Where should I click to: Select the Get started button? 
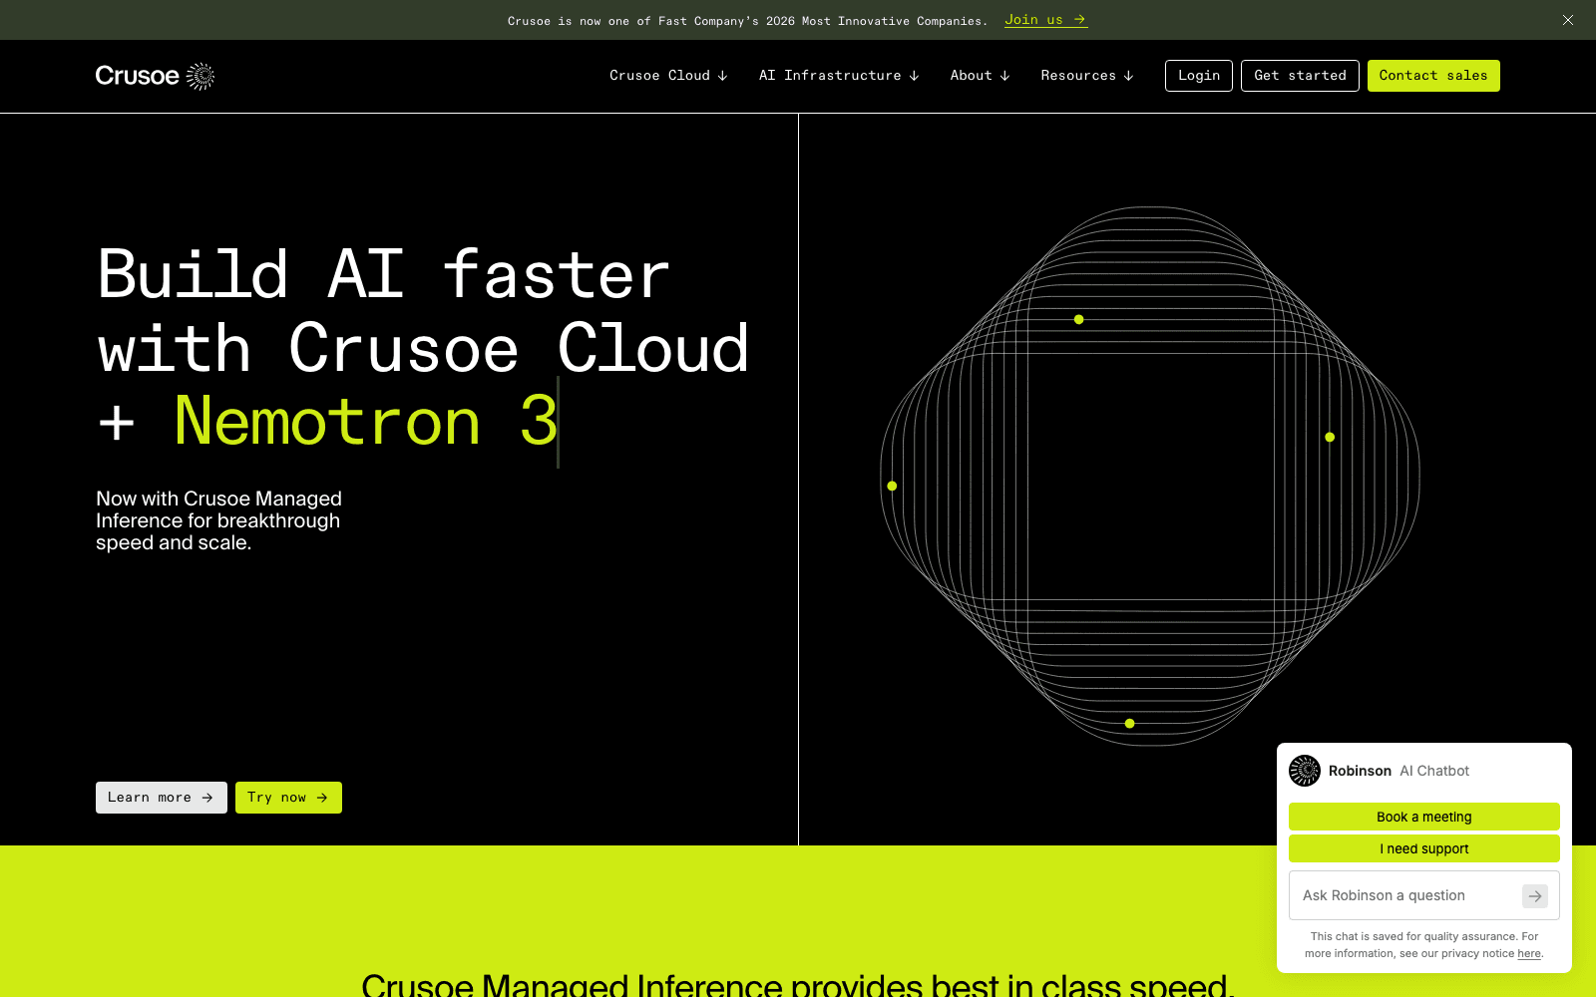click(x=1300, y=76)
